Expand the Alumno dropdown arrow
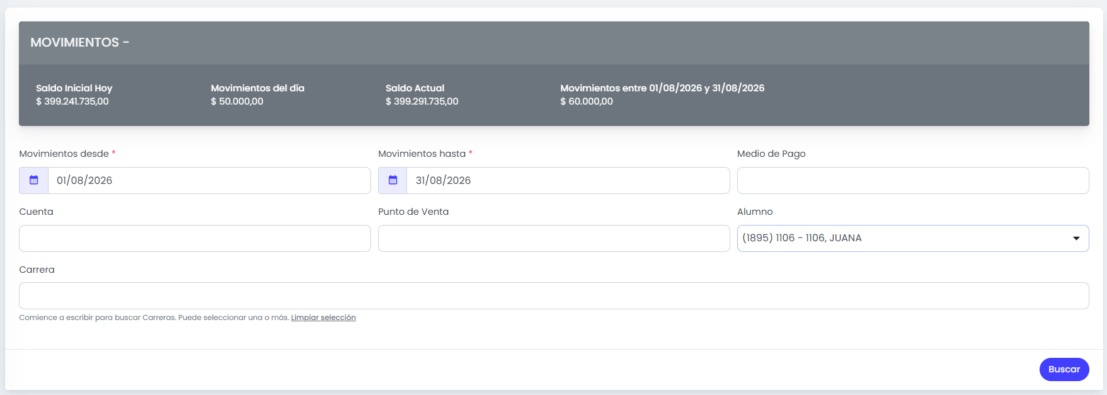Image resolution: width=1107 pixels, height=395 pixels. click(x=1076, y=238)
